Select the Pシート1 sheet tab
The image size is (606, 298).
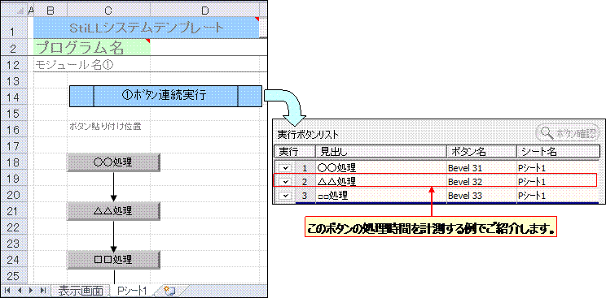[x=132, y=291]
